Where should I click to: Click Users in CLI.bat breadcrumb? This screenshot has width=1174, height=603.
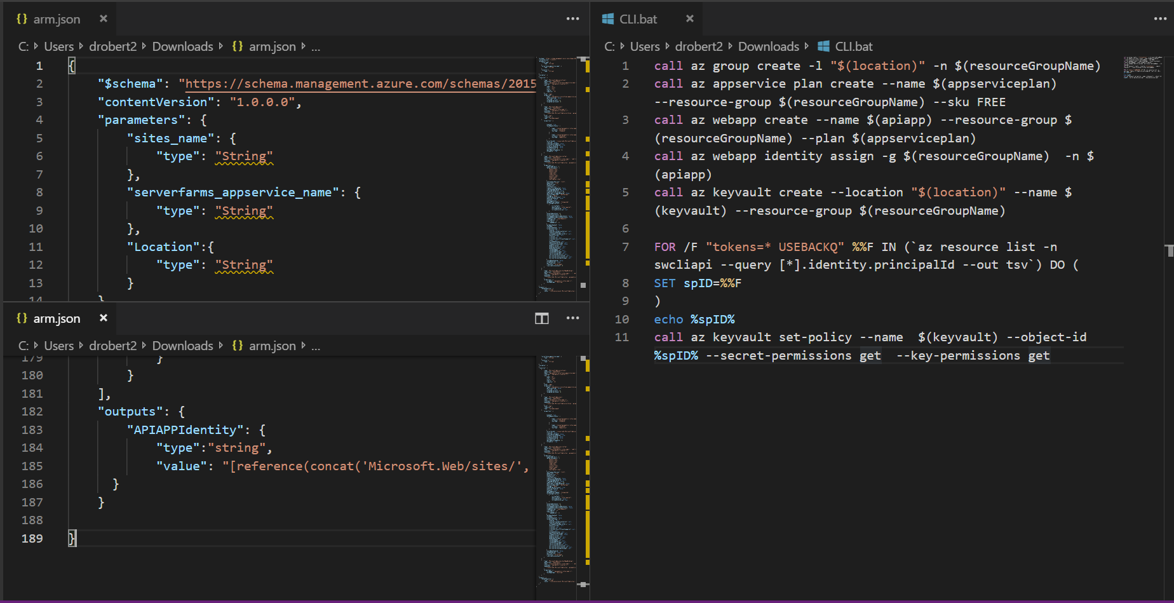(x=645, y=46)
